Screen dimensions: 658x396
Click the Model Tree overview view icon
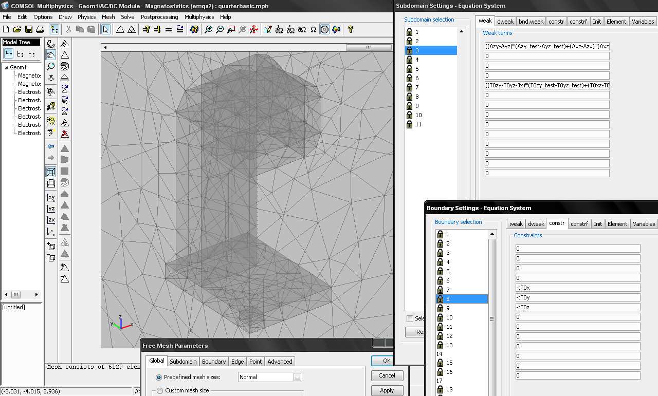click(8, 53)
